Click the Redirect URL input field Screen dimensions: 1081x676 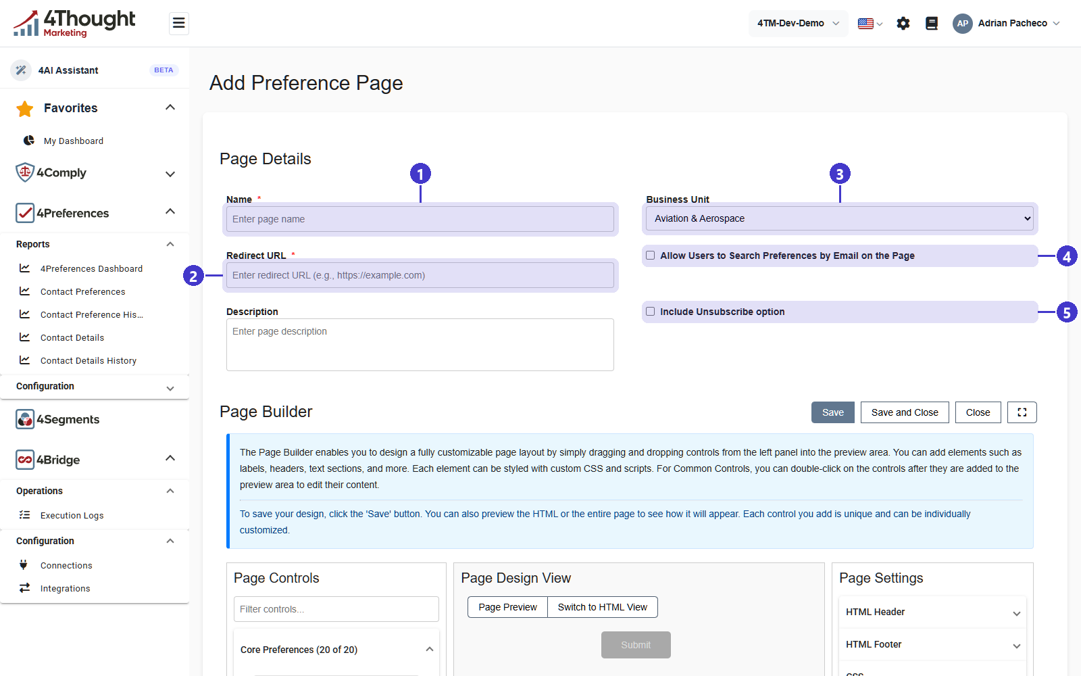420,275
